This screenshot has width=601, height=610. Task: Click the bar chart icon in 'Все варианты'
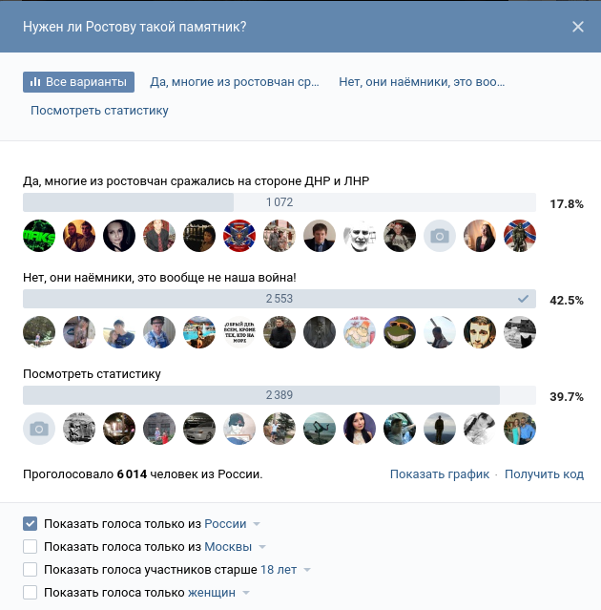[x=35, y=82]
